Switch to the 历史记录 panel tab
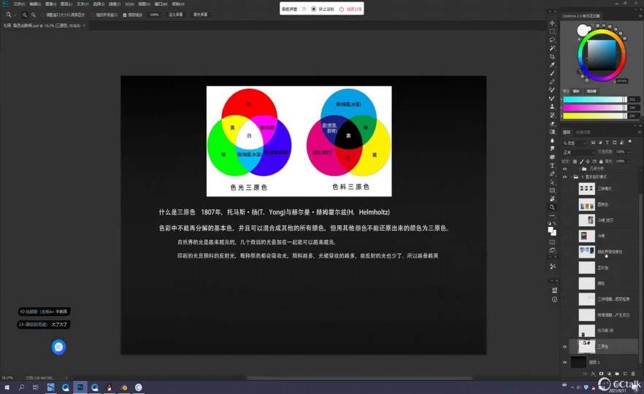The image size is (644, 394). pos(583,132)
